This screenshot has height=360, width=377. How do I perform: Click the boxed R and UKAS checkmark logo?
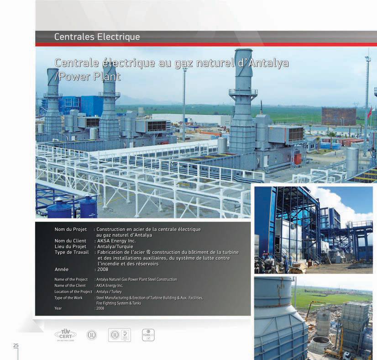click(120, 335)
